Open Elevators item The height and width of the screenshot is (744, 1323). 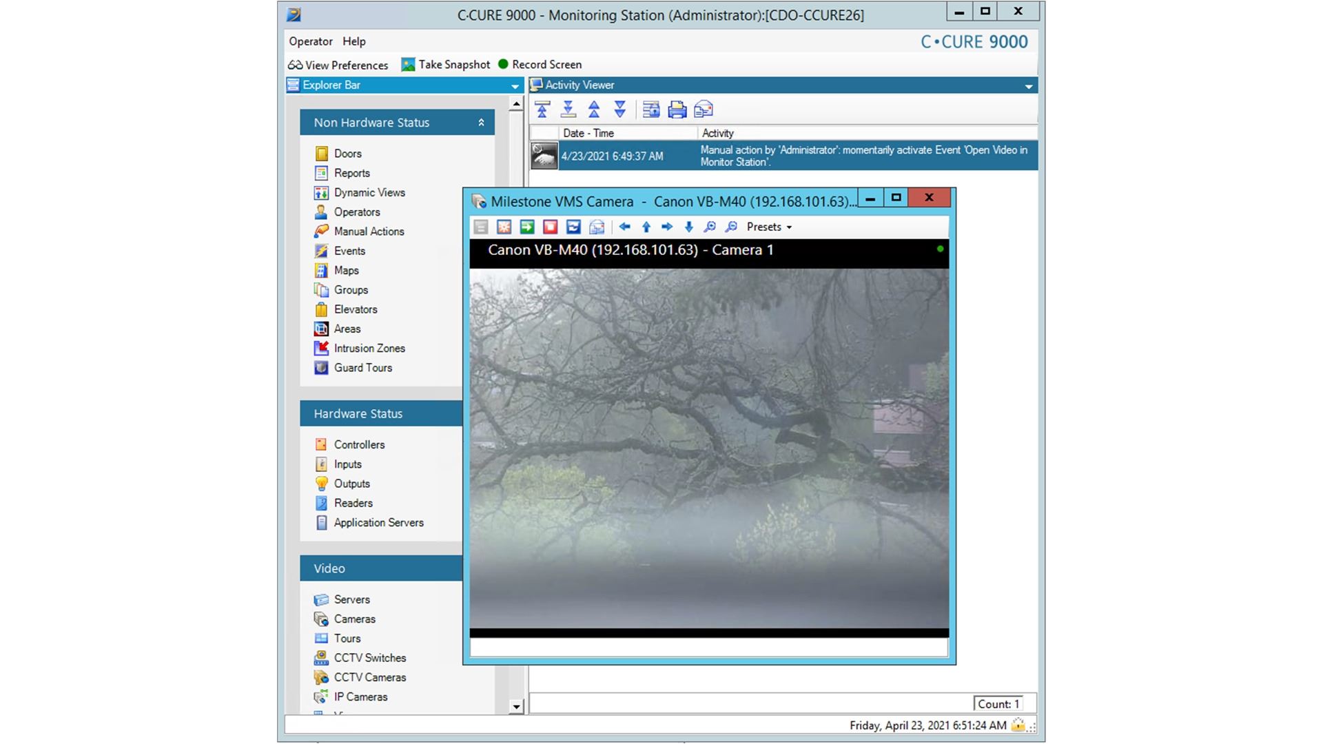point(346,309)
